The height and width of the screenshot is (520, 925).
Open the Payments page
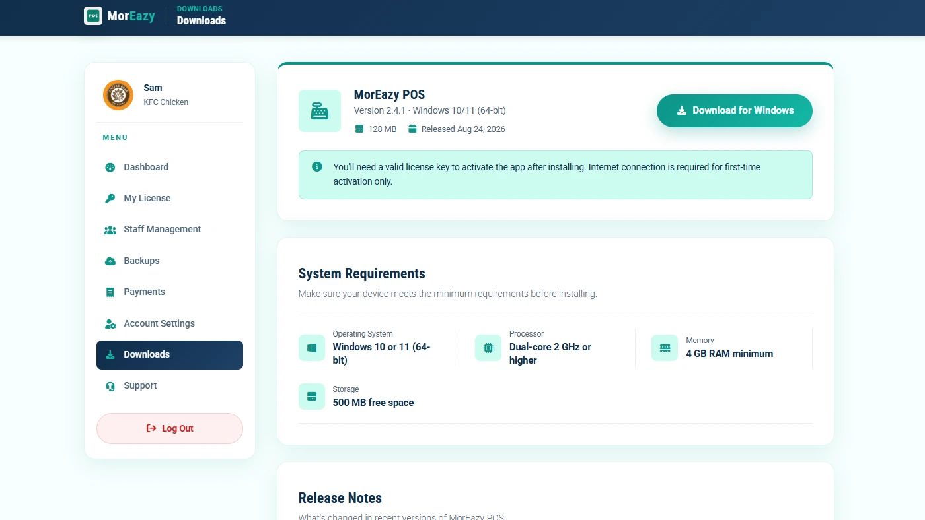pos(170,292)
